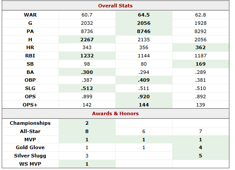This screenshot has height=170, width=235.
Task: Click the SLG value .511
Action: pyautogui.click(x=144, y=88)
